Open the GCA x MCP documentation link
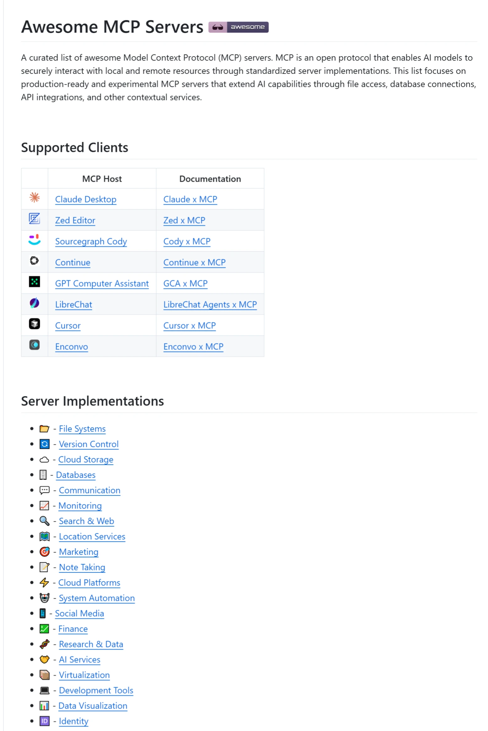This screenshot has height=731, width=488. pyautogui.click(x=185, y=284)
